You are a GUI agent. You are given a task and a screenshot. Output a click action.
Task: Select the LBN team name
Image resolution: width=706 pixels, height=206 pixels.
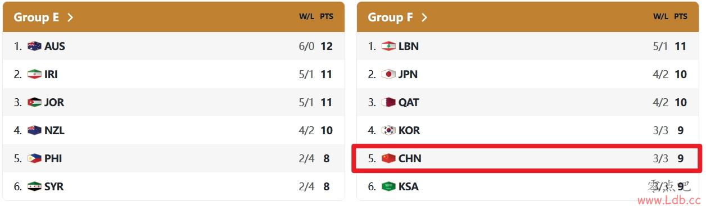click(x=409, y=46)
